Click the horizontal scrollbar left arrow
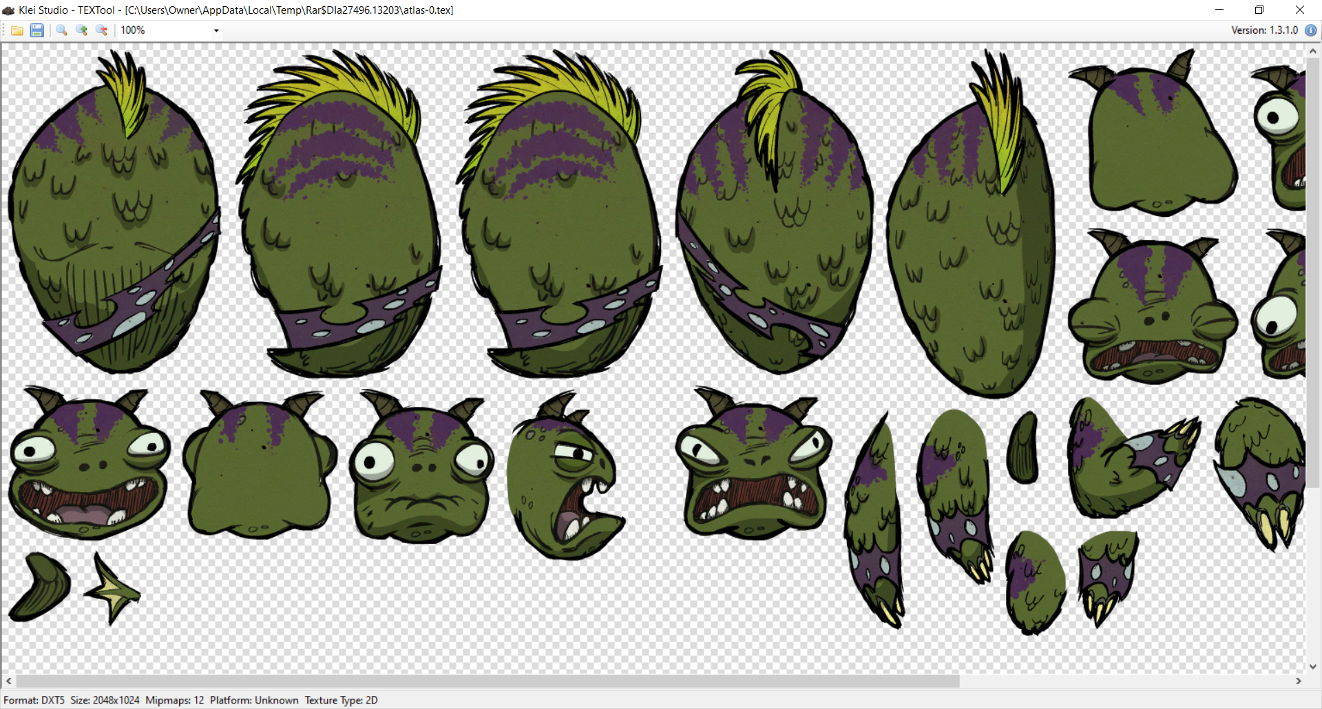This screenshot has height=709, width=1322. tap(8, 681)
